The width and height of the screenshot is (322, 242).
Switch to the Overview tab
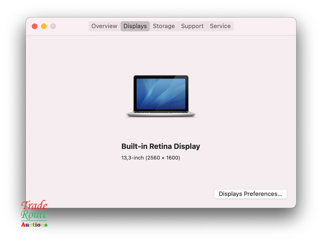tap(104, 26)
